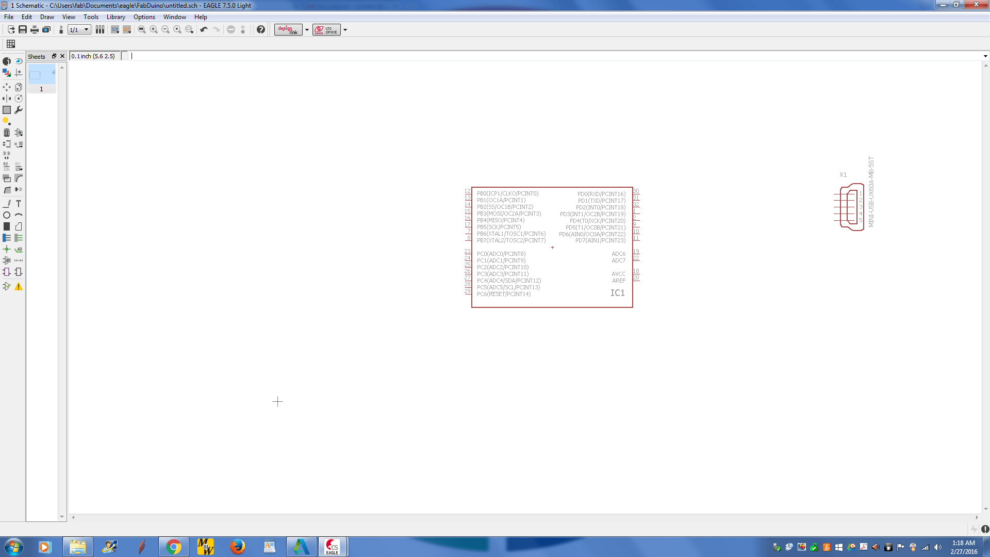
Task: Select the Add part tool
Action: tap(19, 133)
